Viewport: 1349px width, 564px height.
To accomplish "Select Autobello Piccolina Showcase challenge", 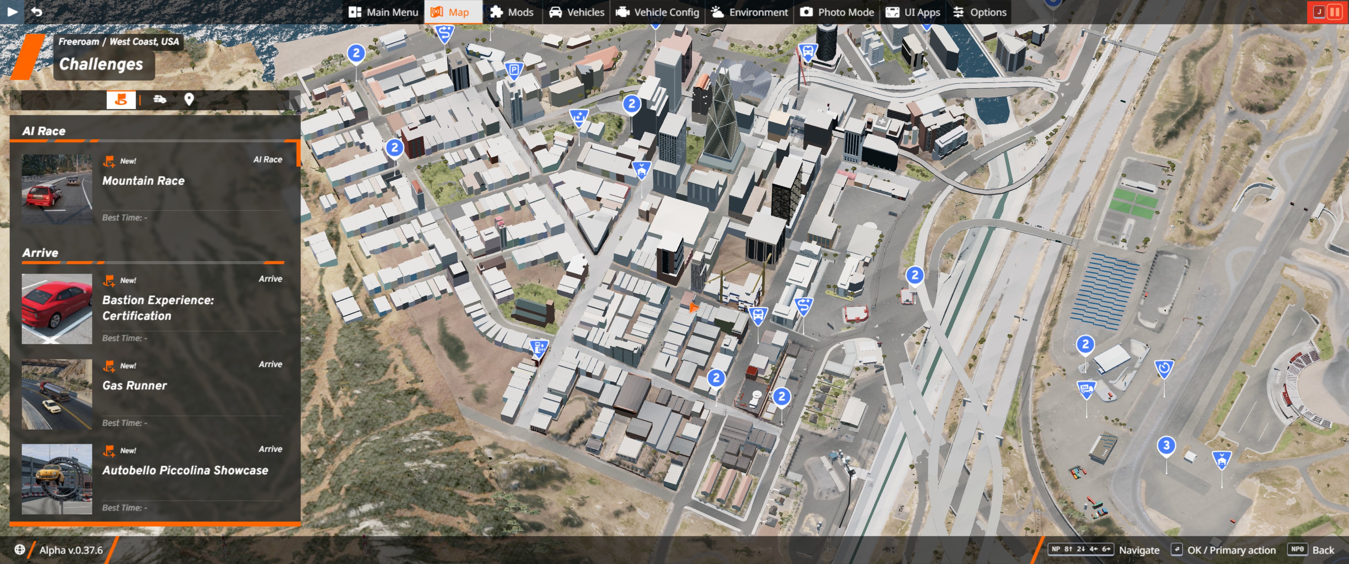I will (185, 470).
